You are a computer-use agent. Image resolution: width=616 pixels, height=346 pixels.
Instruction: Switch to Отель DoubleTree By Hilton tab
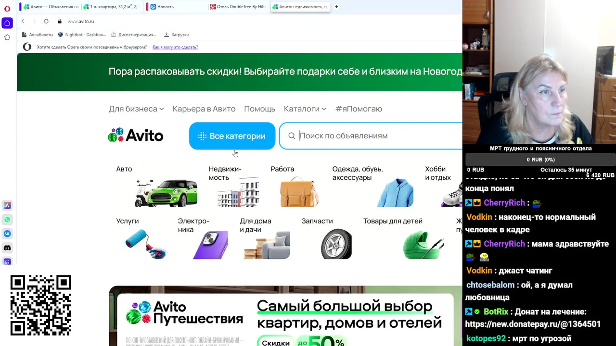click(238, 7)
